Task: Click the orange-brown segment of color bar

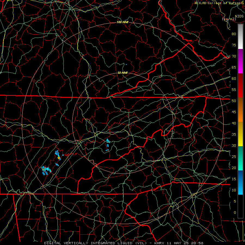Action: click(x=240, y=109)
